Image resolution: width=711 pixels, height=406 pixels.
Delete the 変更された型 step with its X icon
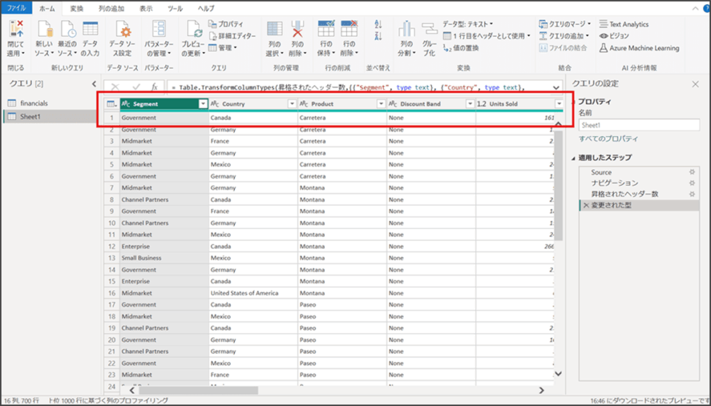tap(586, 205)
